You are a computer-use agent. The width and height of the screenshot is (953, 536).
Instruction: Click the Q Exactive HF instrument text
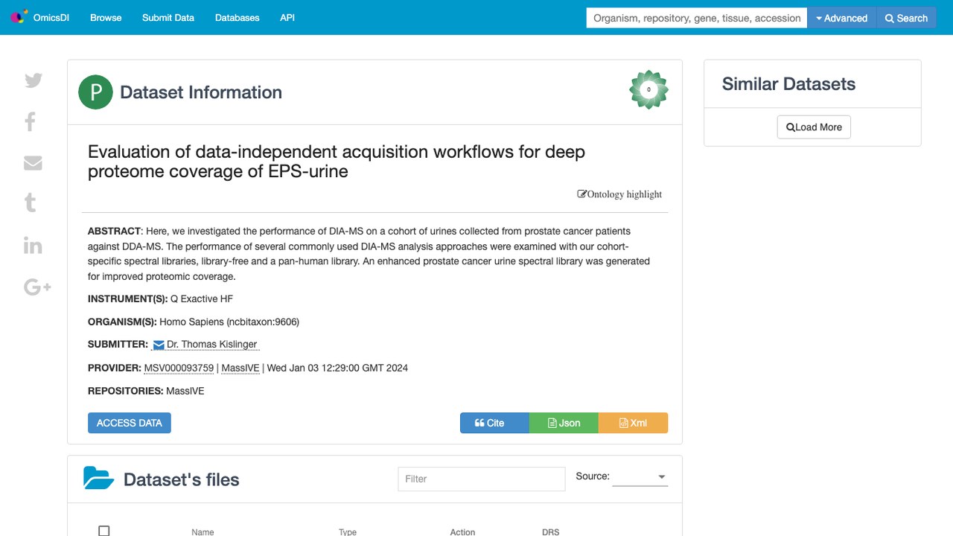pyautogui.click(x=202, y=299)
